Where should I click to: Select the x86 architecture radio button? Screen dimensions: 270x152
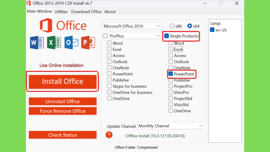point(172,26)
